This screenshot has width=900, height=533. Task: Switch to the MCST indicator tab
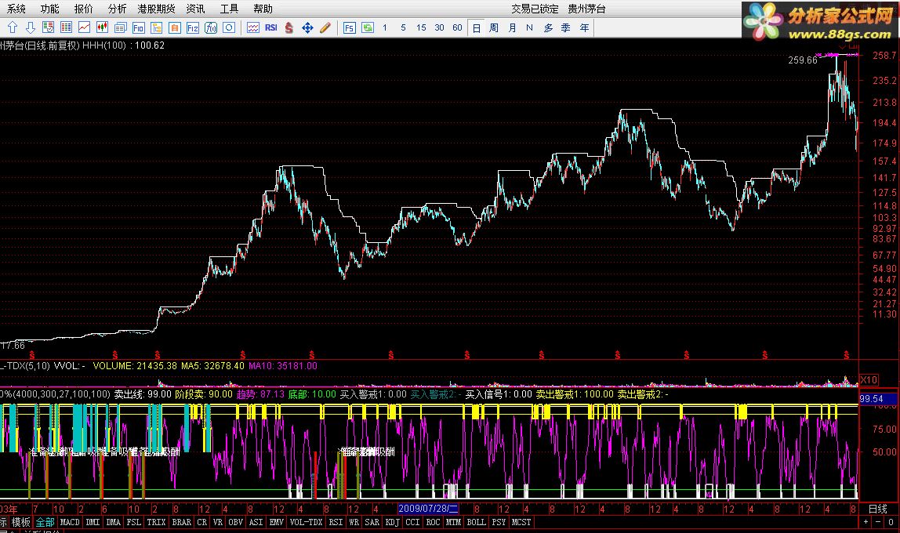pos(521,522)
